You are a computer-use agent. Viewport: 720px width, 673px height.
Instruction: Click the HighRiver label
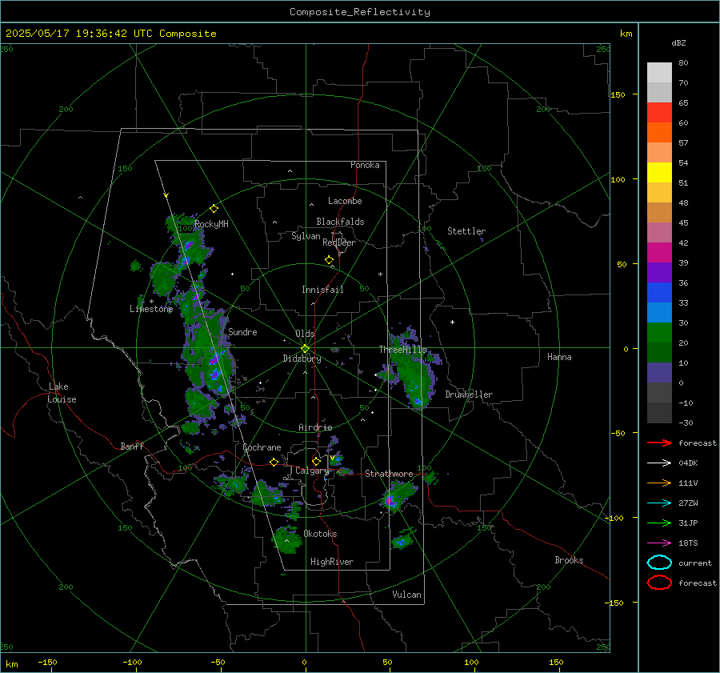pos(332,562)
